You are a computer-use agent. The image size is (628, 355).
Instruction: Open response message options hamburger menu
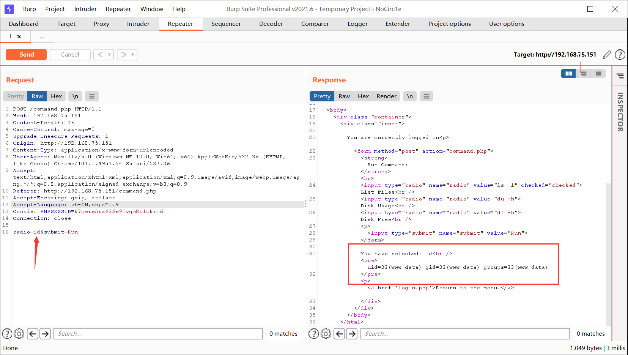[427, 96]
